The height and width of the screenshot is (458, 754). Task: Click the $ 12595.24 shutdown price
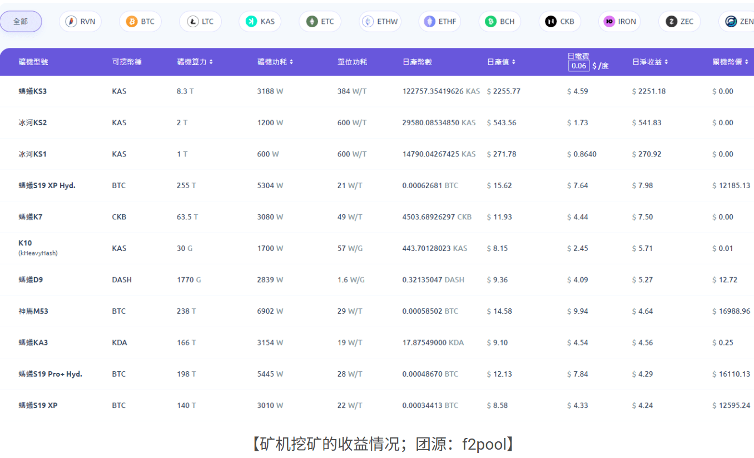tap(731, 406)
